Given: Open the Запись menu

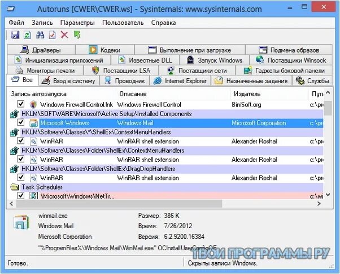Looking at the screenshot, I should point(42,23).
